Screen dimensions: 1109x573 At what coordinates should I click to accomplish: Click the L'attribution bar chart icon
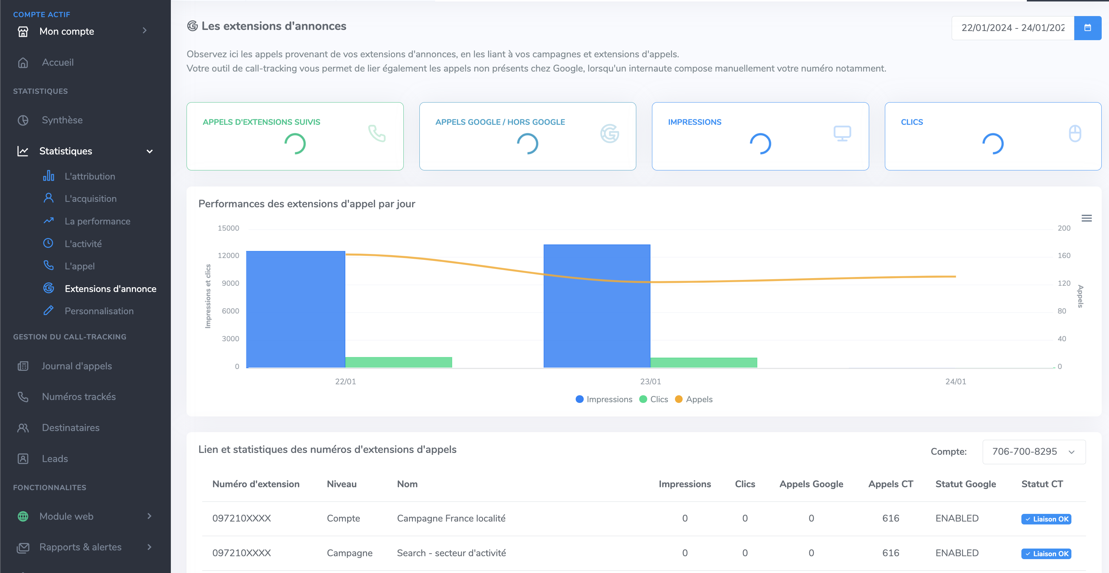tap(49, 176)
